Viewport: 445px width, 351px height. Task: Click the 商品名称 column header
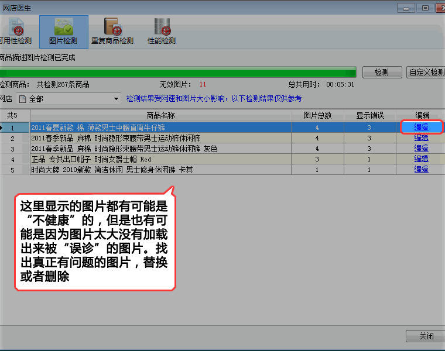point(160,115)
